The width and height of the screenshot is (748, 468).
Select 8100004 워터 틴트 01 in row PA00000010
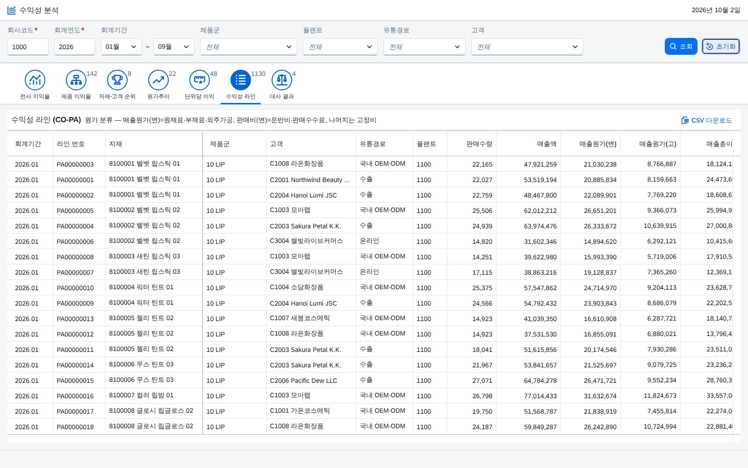click(154, 288)
